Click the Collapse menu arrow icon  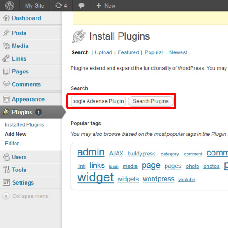(6, 196)
